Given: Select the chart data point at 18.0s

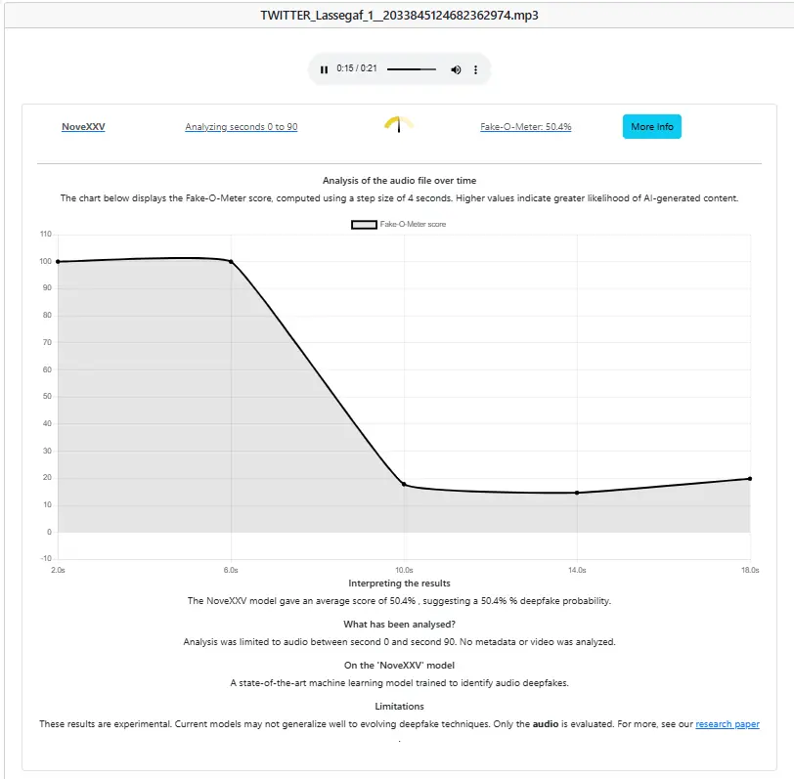Looking at the screenshot, I should pos(750,478).
